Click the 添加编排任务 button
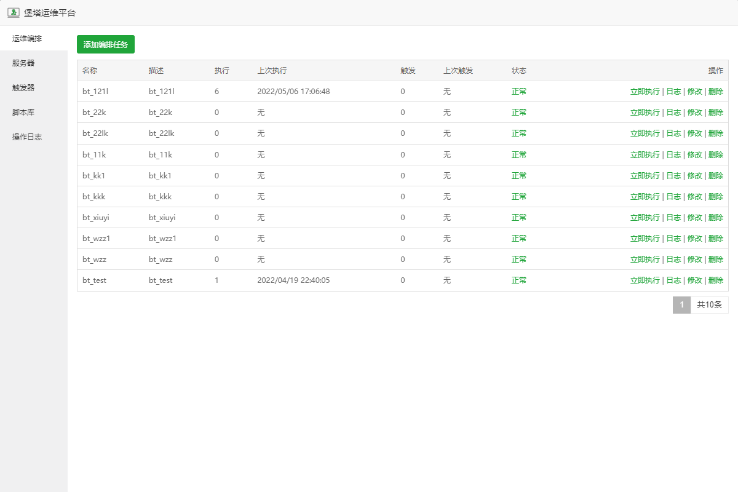The height and width of the screenshot is (492, 738). [106, 44]
